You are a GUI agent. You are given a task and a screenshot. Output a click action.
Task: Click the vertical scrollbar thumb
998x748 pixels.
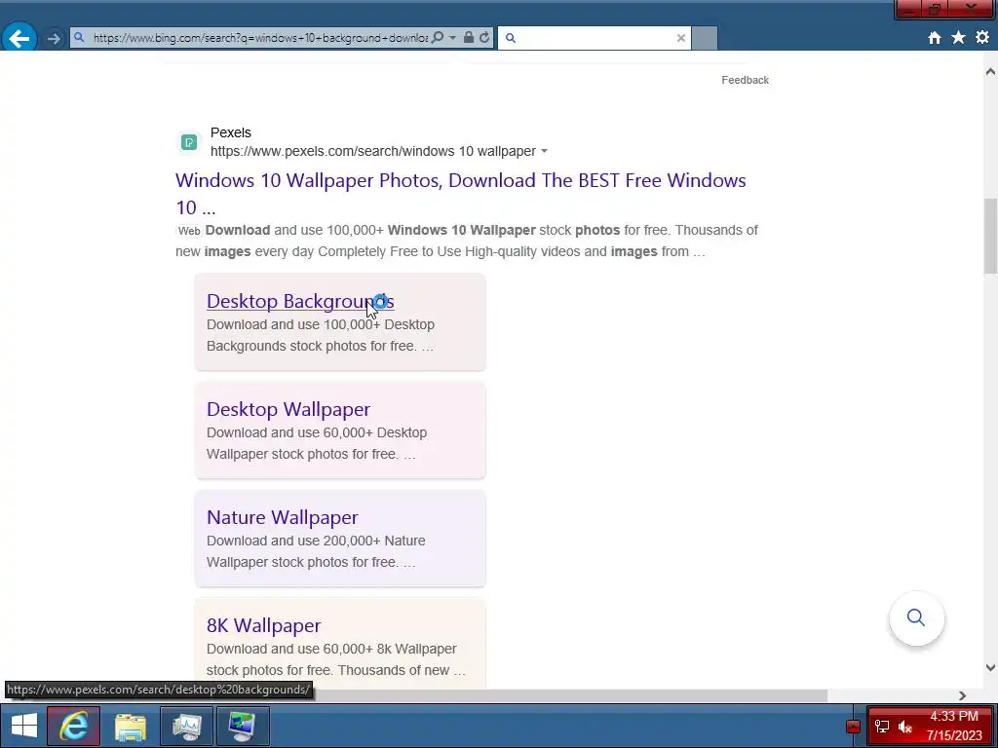point(990,236)
